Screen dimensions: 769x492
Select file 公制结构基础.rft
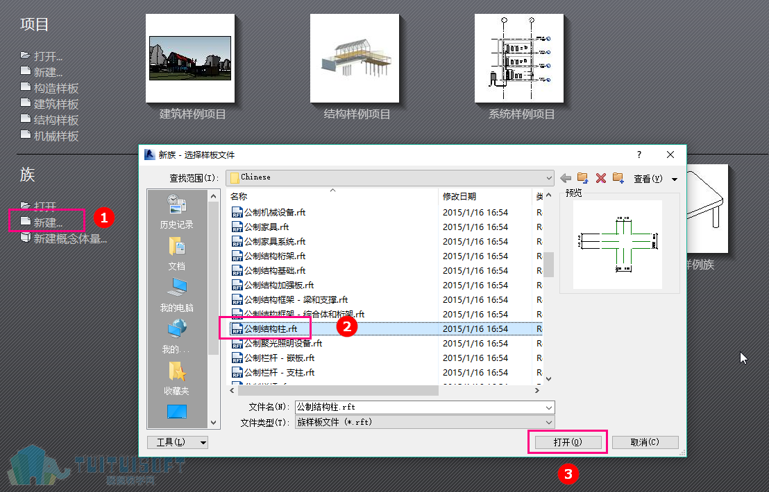pos(269,271)
